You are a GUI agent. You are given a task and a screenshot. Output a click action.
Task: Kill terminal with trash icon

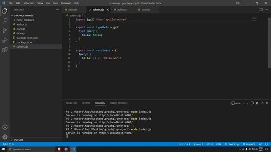(x=257, y=103)
